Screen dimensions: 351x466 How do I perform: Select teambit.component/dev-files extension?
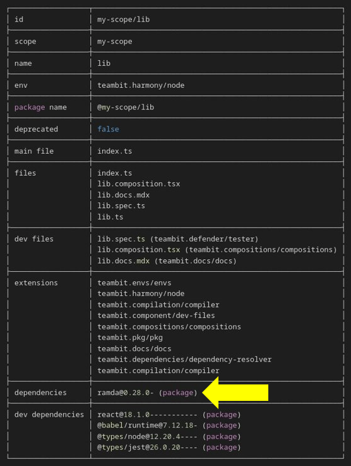156,316
